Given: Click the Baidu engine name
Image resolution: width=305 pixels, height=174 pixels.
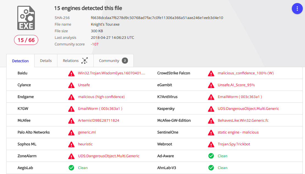Looking at the screenshot, I should coord(22,73).
